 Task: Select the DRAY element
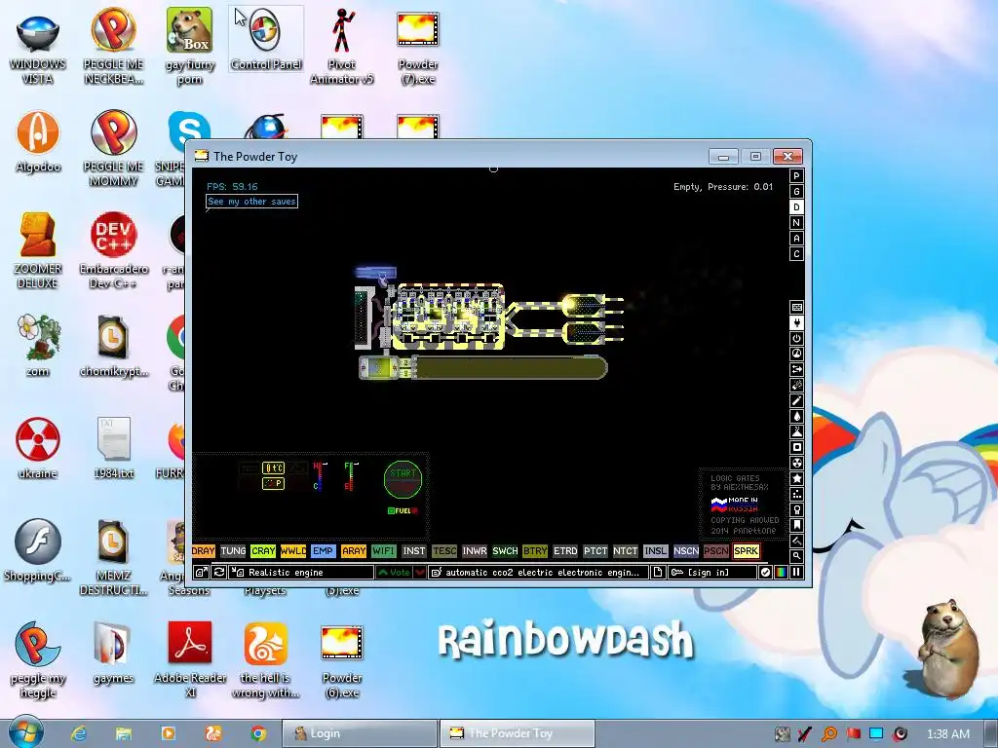pyautogui.click(x=203, y=551)
